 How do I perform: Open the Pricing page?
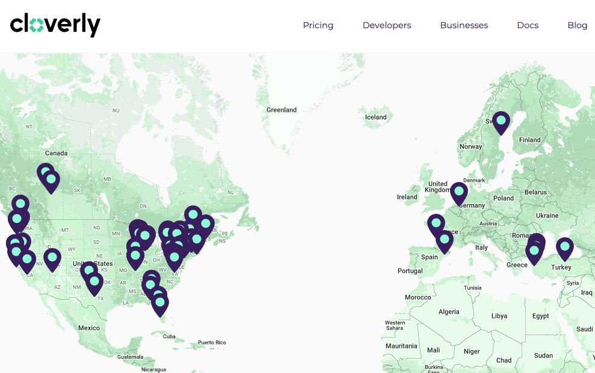click(x=318, y=25)
